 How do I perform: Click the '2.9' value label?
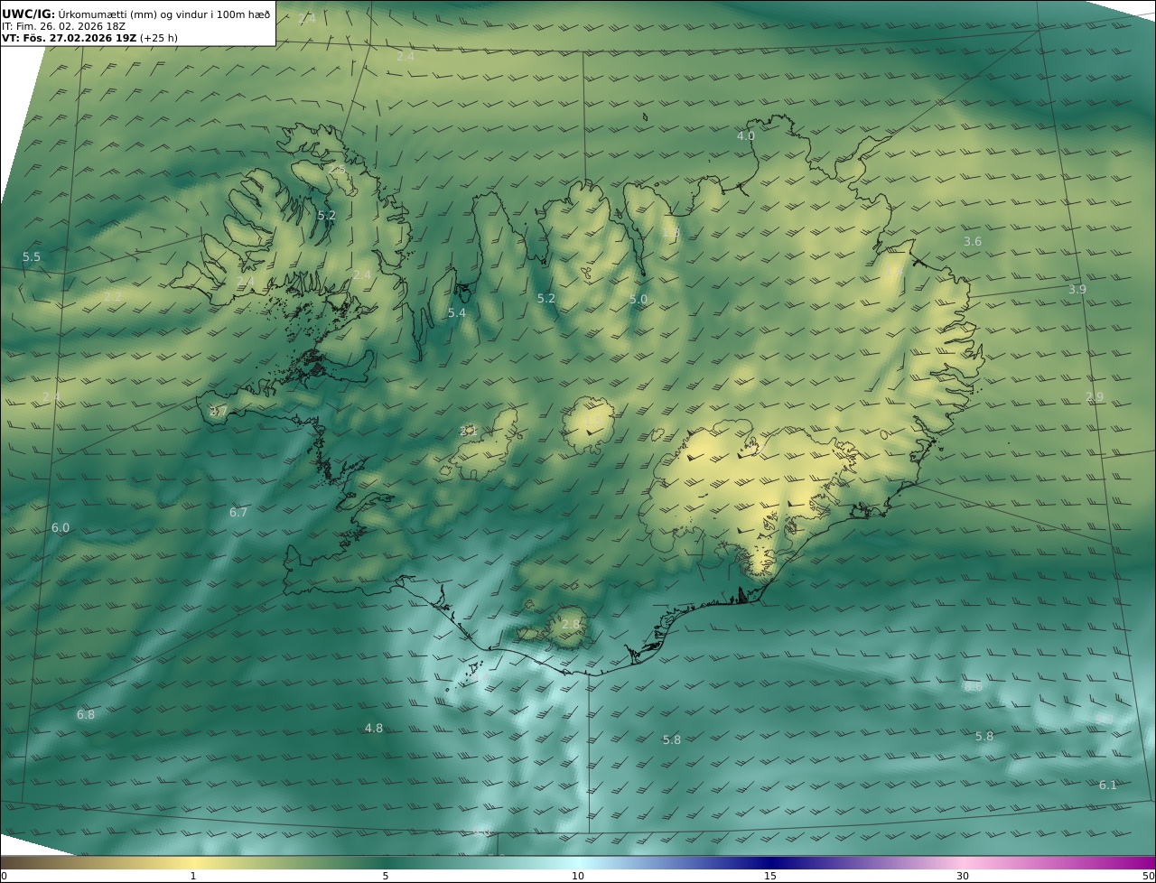(1095, 397)
